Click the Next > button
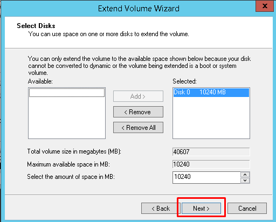Screen dimensions: 276x222 [201, 209]
